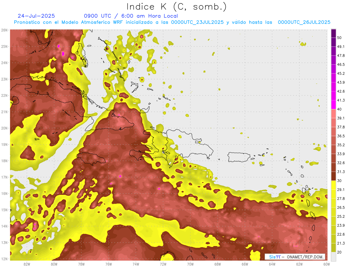Click the colorbar value '25.2'

[x=341, y=217]
